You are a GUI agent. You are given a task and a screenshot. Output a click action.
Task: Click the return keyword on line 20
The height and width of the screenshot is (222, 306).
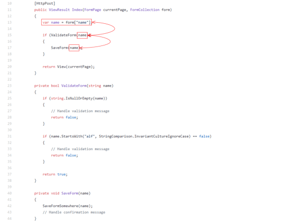(x=49, y=67)
